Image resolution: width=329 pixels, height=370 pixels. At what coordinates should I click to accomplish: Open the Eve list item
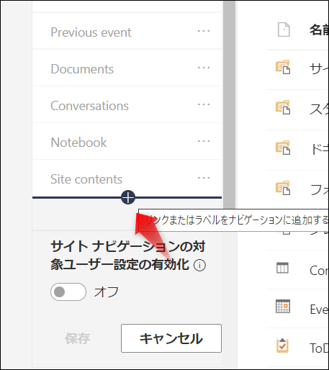[x=319, y=309]
